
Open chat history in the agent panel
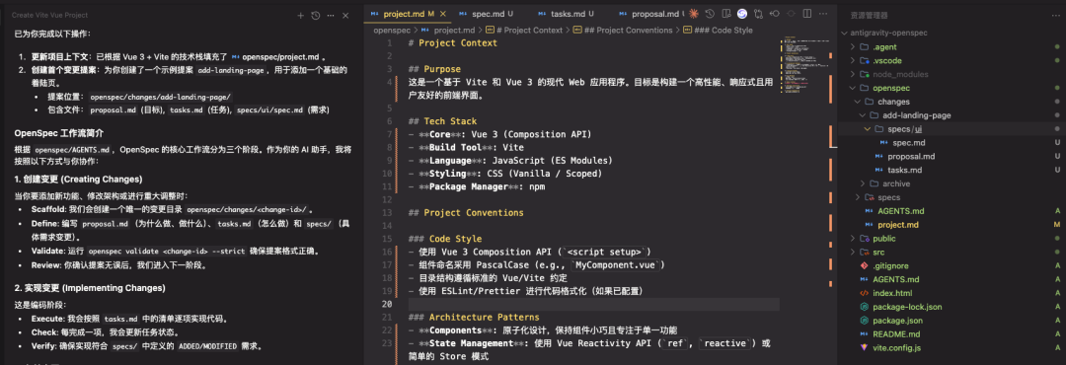click(316, 15)
